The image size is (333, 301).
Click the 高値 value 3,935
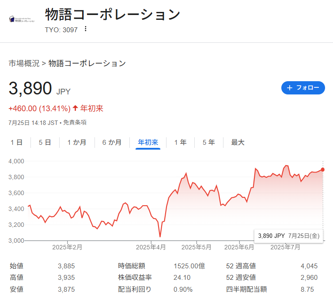coord(66,278)
